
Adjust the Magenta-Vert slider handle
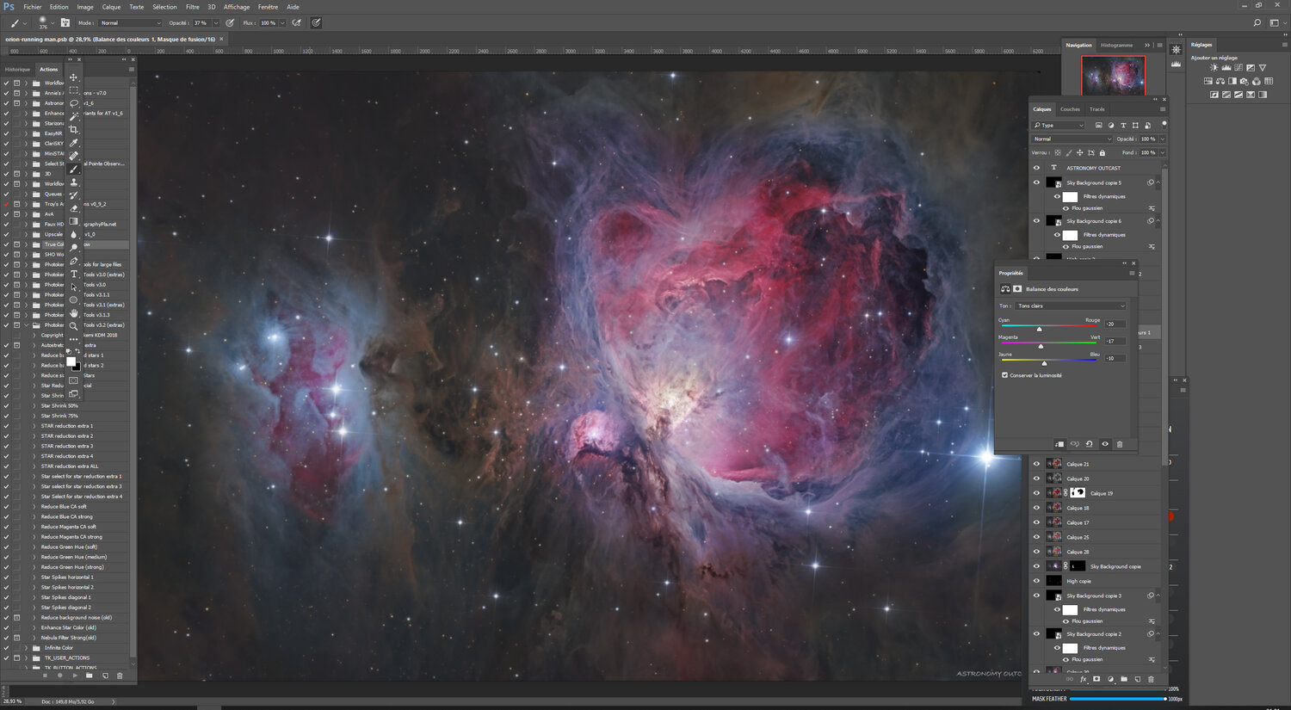[1041, 346]
